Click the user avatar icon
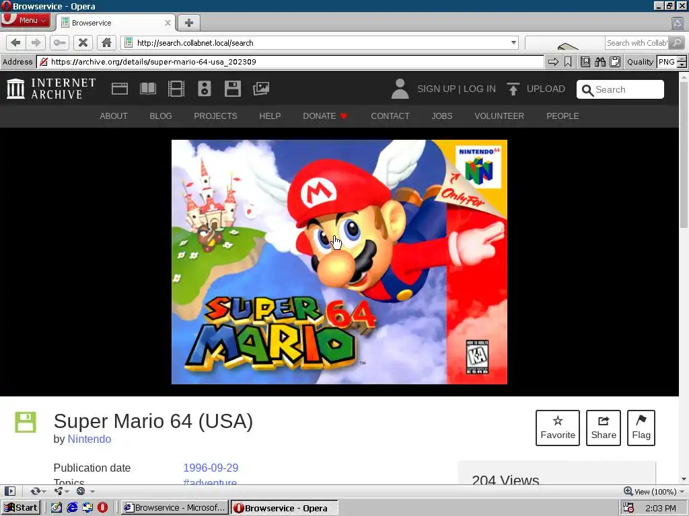The height and width of the screenshot is (516, 689). click(400, 89)
